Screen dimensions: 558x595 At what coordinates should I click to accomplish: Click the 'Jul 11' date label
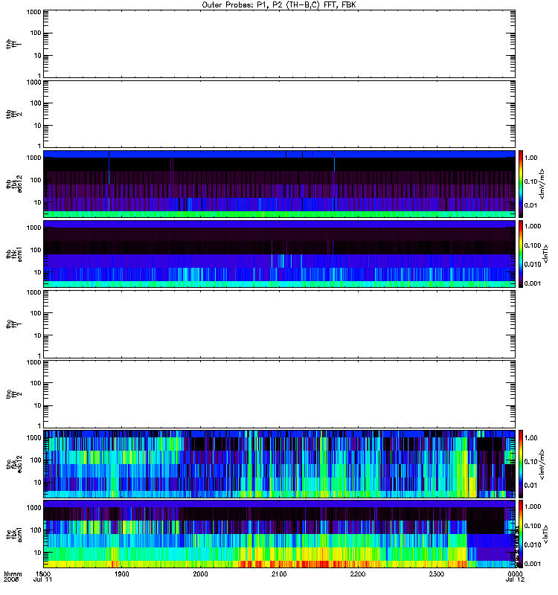42,579
